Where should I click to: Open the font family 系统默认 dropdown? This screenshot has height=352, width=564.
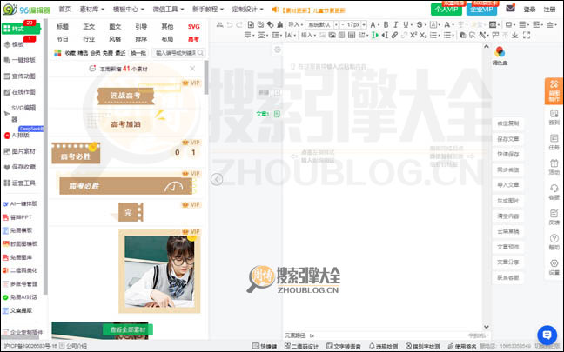coord(321,25)
